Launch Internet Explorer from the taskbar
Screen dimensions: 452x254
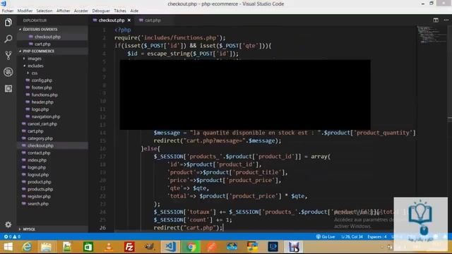click(x=27, y=247)
